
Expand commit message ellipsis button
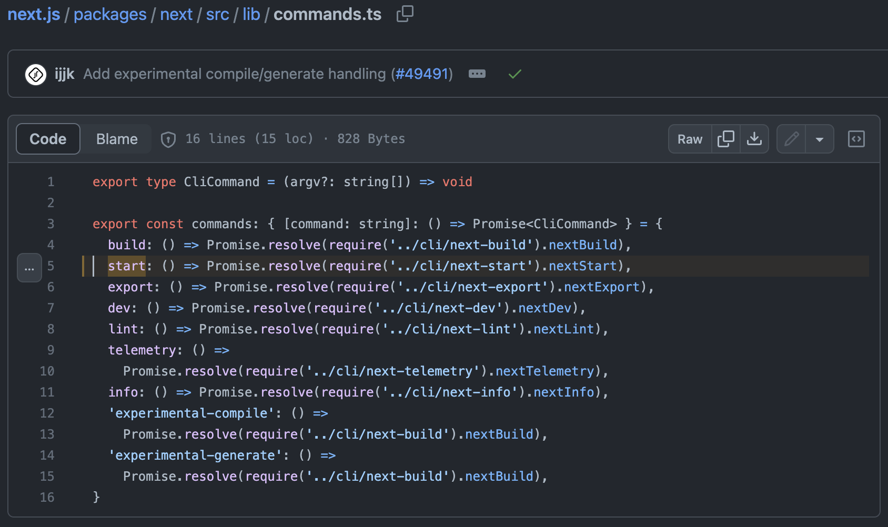tap(477, 74)
